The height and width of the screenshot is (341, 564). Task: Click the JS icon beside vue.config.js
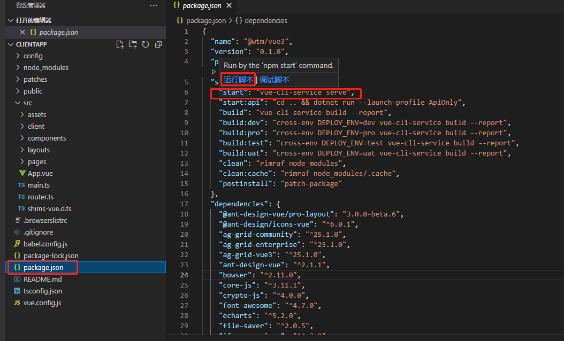17,303
